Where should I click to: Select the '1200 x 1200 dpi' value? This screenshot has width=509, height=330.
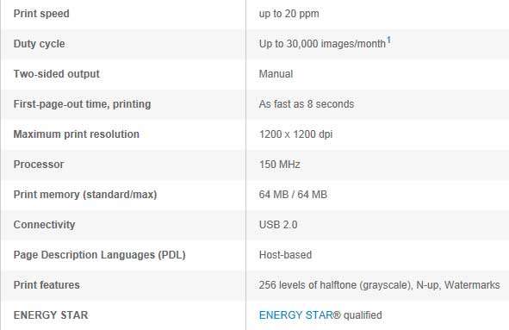pos(295,134)
